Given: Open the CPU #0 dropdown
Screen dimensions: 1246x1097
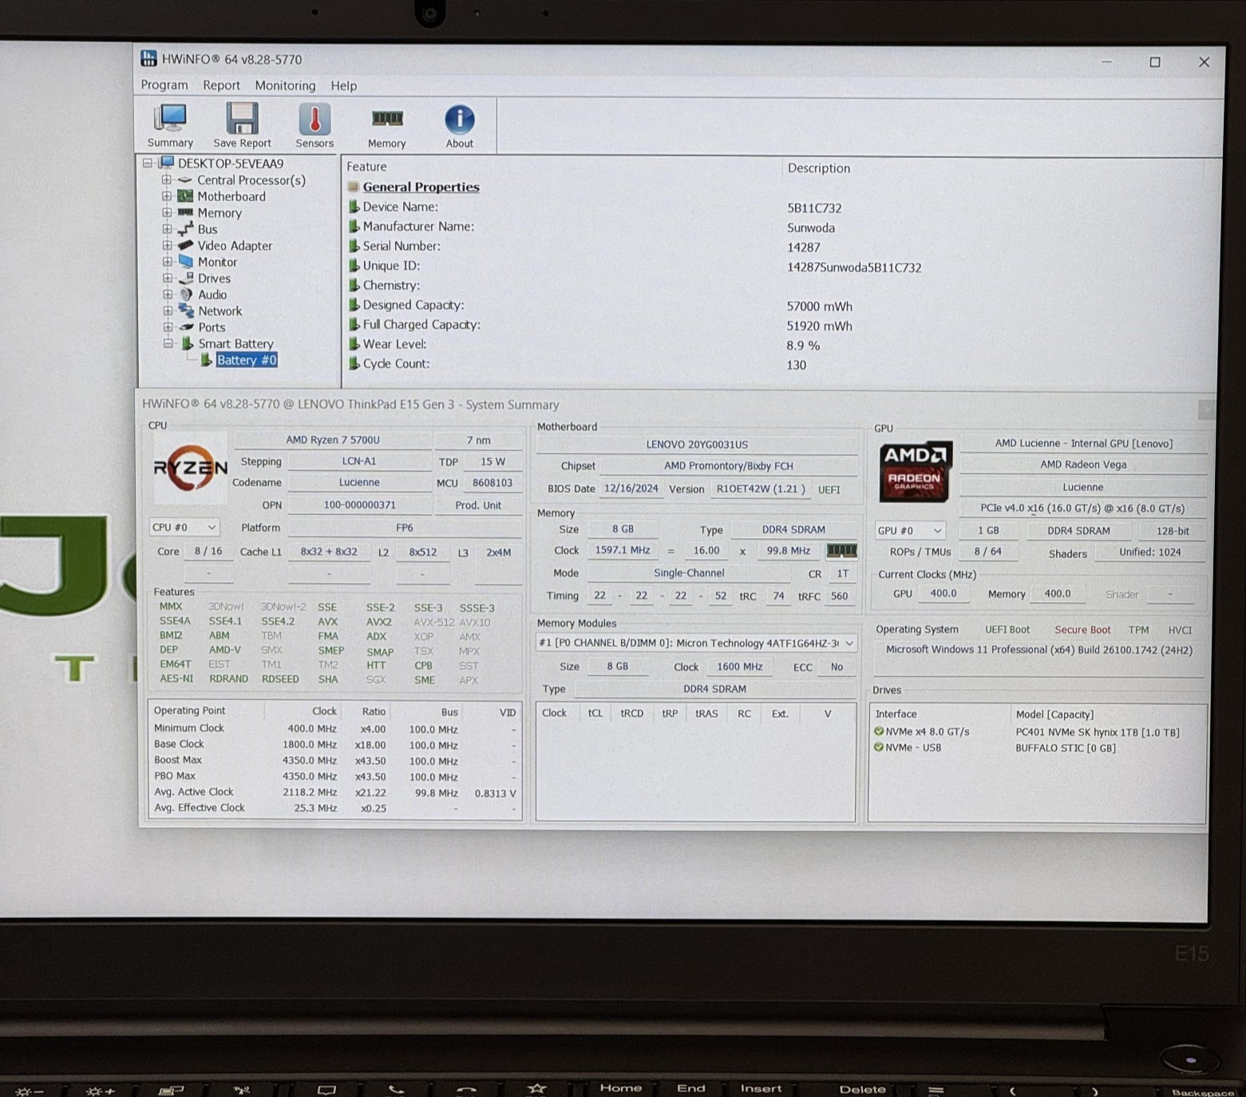Looking at the screenshot, I should (184, 528).
